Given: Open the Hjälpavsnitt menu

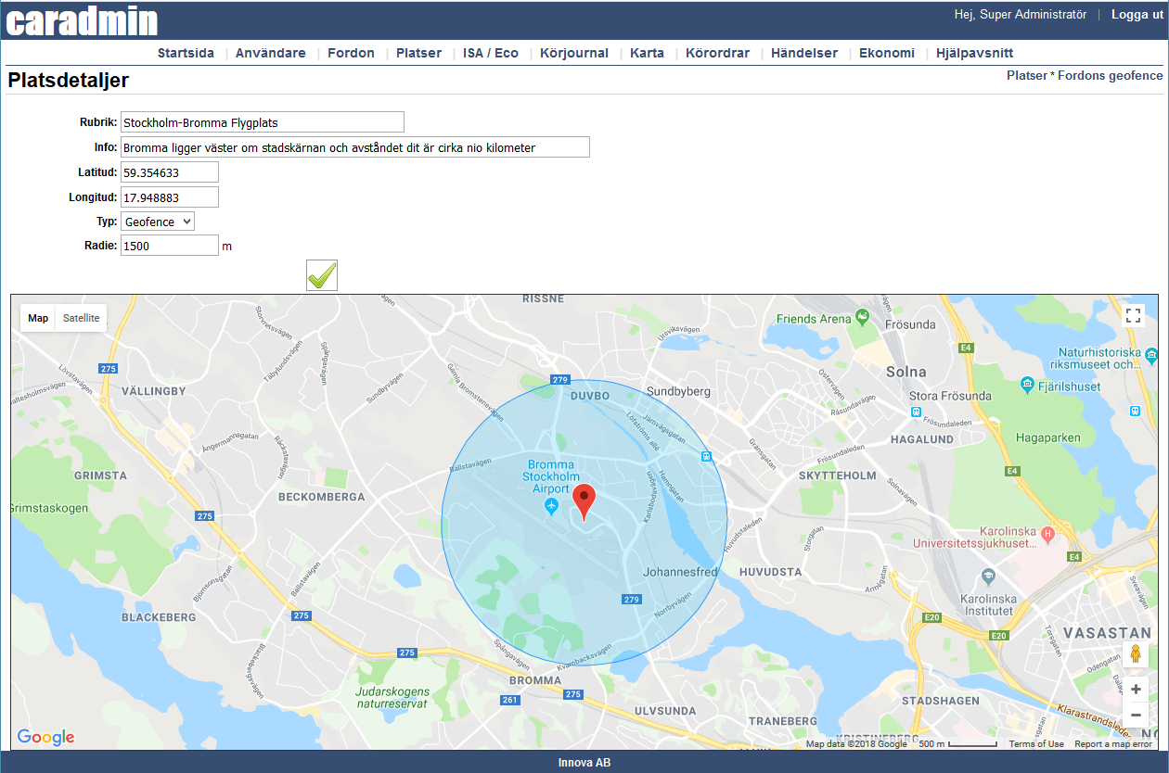Looking at the screenshot, I should pos(974,53).
